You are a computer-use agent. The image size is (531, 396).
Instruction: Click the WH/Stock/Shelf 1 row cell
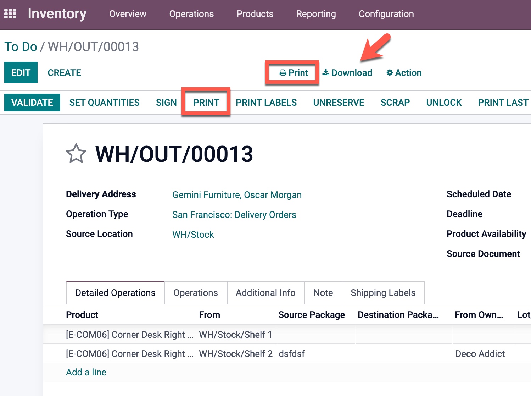pyautogui.click(x=235, y=335)
